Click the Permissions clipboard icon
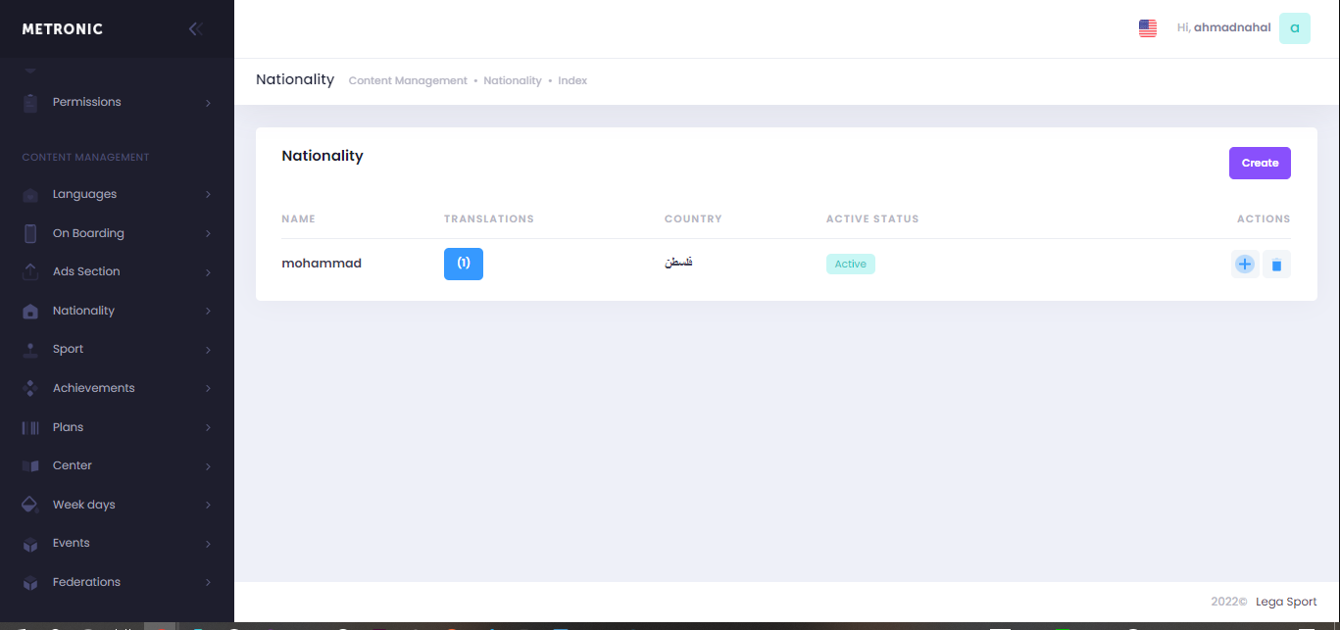Screen dimensions: 1340x630 [x=30, y=103]
